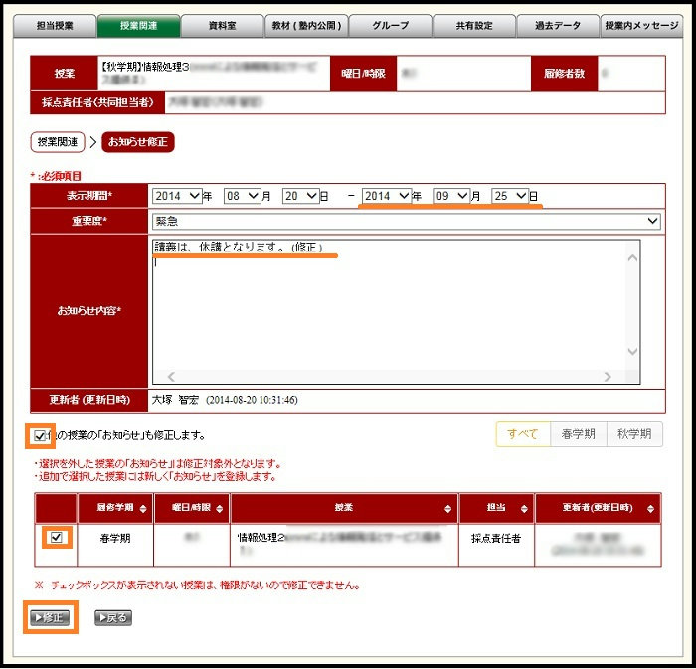
Task: Open the 共有設定 tab
Action: (474, 27)
